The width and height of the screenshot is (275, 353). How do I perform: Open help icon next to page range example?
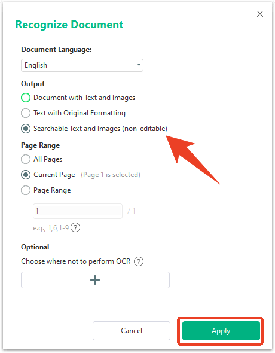(x=75, y=227)
